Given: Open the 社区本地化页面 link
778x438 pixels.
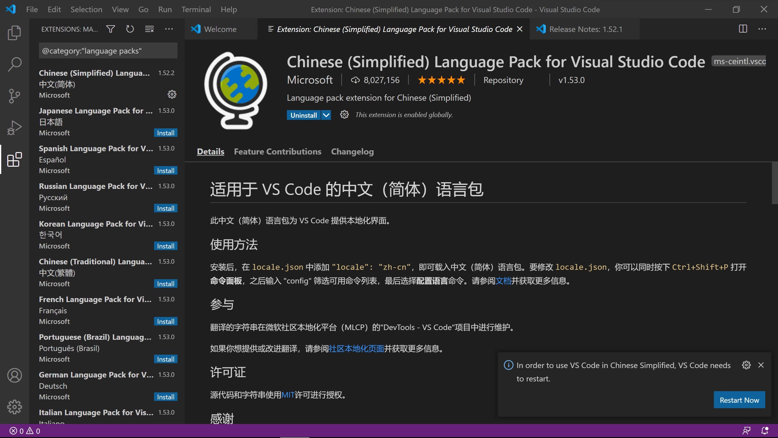Looking at the screenshot, I should [x=356, y=349].
